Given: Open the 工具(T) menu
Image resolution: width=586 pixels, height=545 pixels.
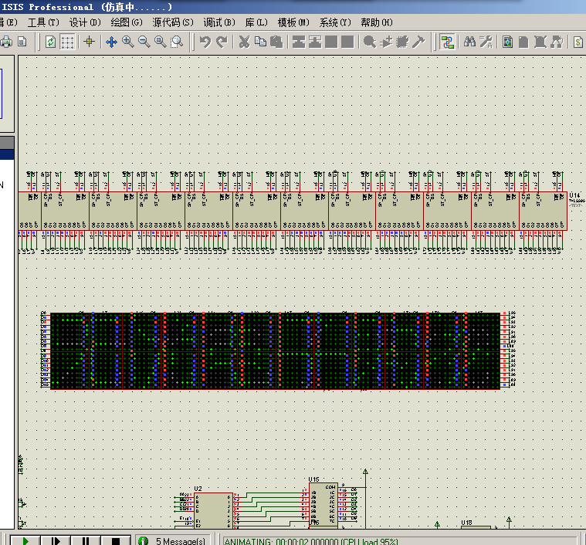Looking at the screenshot, I should click(43, 22).
